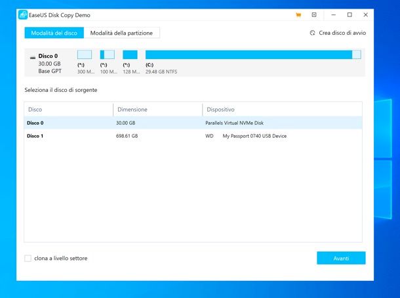Click the activation icon beside the cart
The width and height of the screenshot is (400, 298).
point(314,15)
